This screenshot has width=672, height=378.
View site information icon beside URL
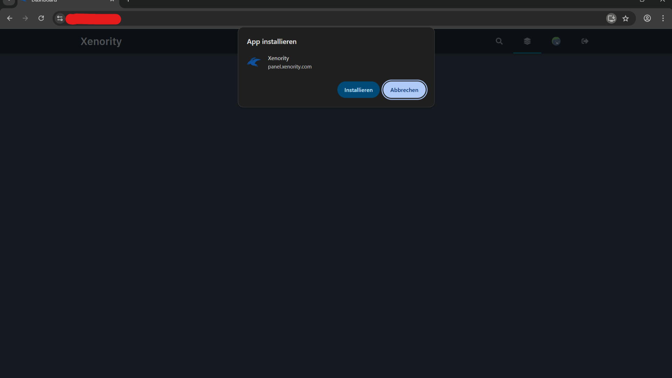click(60, 19)
